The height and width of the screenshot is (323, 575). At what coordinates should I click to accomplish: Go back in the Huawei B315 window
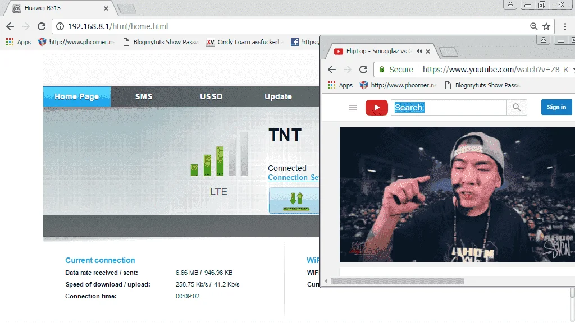[x=10, y=26]
